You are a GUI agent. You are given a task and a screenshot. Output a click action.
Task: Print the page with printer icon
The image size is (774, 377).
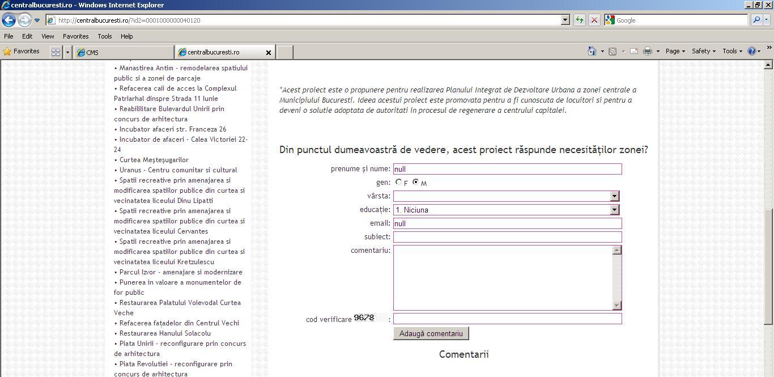point(648,51)
